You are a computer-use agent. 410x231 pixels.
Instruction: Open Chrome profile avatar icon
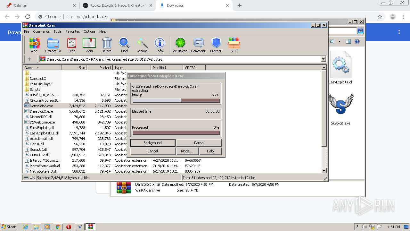(x=392, y=17)
